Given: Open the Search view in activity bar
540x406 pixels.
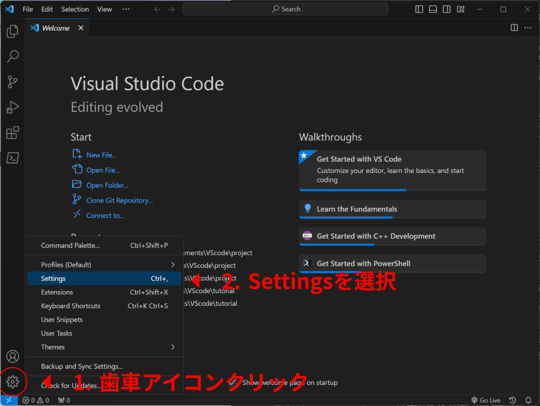Looking at the screenshot, I should [x=13, y=56].
